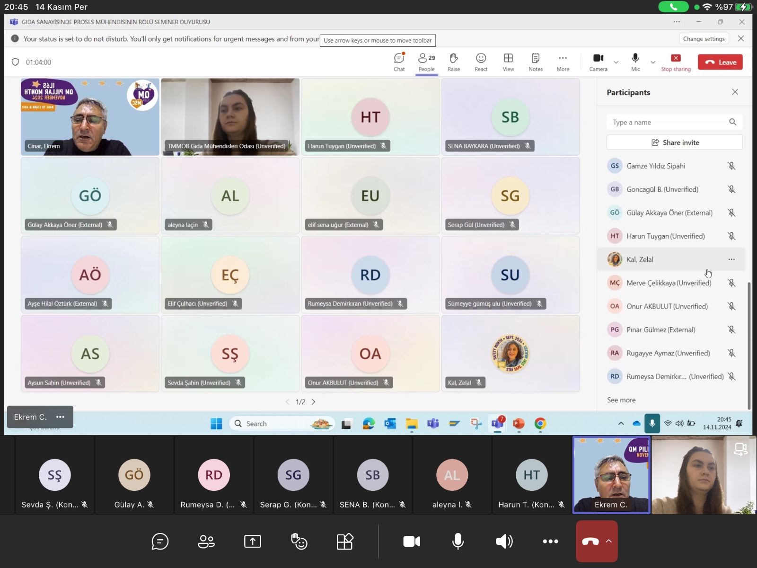Image resolution: width=757 pixels, height=568 pixels.
Task: Expand the Mic options dropdown arrow
Action: coord(653,62)
